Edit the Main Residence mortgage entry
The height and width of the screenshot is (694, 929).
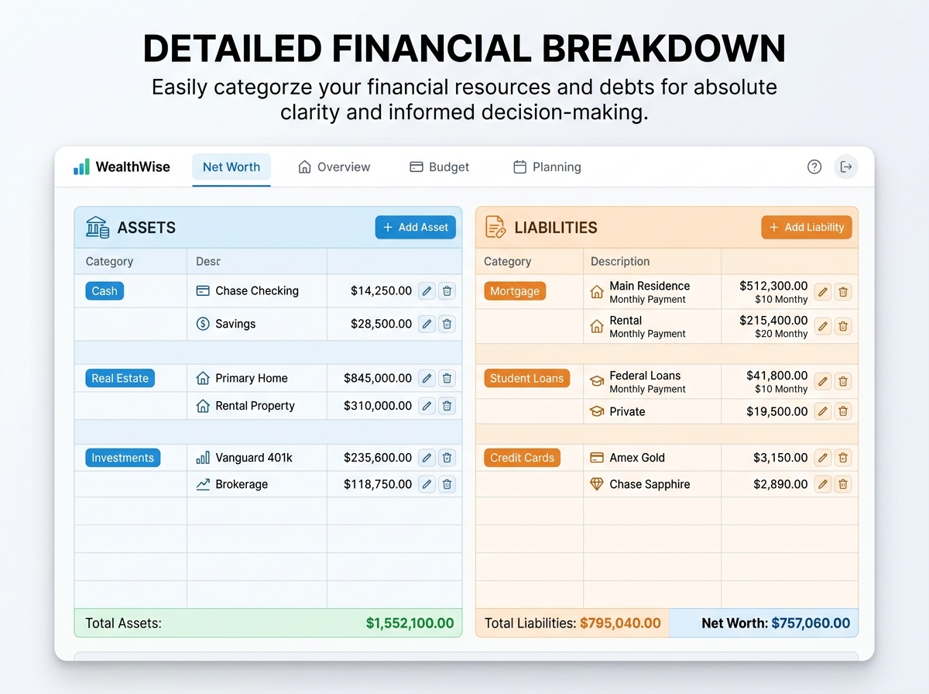pyautogui.click(x=823, y=292)
